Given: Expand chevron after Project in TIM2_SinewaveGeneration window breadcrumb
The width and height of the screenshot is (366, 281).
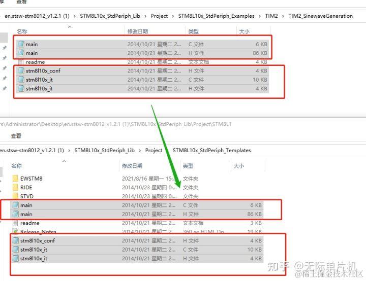Looking at the screenshot, I should point(173,16).
